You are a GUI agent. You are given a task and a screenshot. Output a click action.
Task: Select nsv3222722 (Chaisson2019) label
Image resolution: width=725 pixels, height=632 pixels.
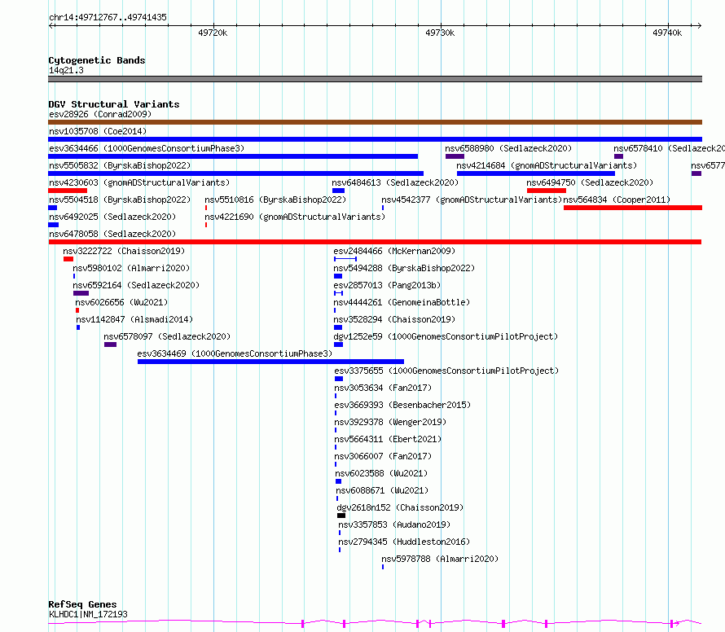[x=124, y=251]
